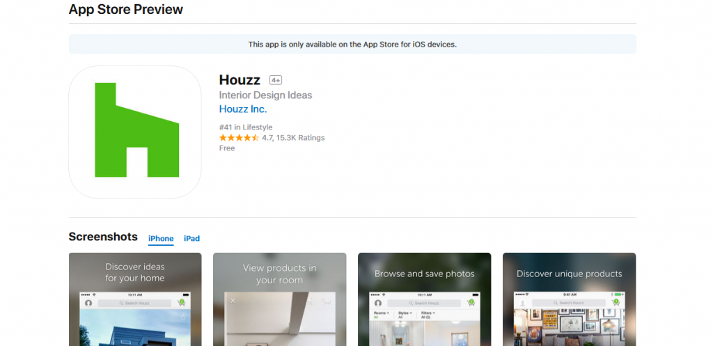The image size is (713, 346).
Task: Open the Styles dropdown in third screenshot
Action: coord(405,315)
